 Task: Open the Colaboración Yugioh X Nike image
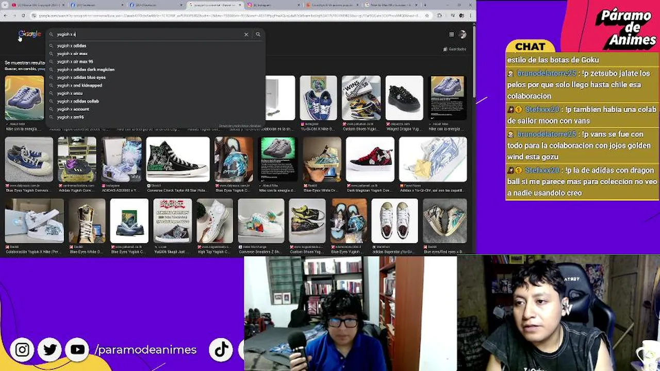34,221
